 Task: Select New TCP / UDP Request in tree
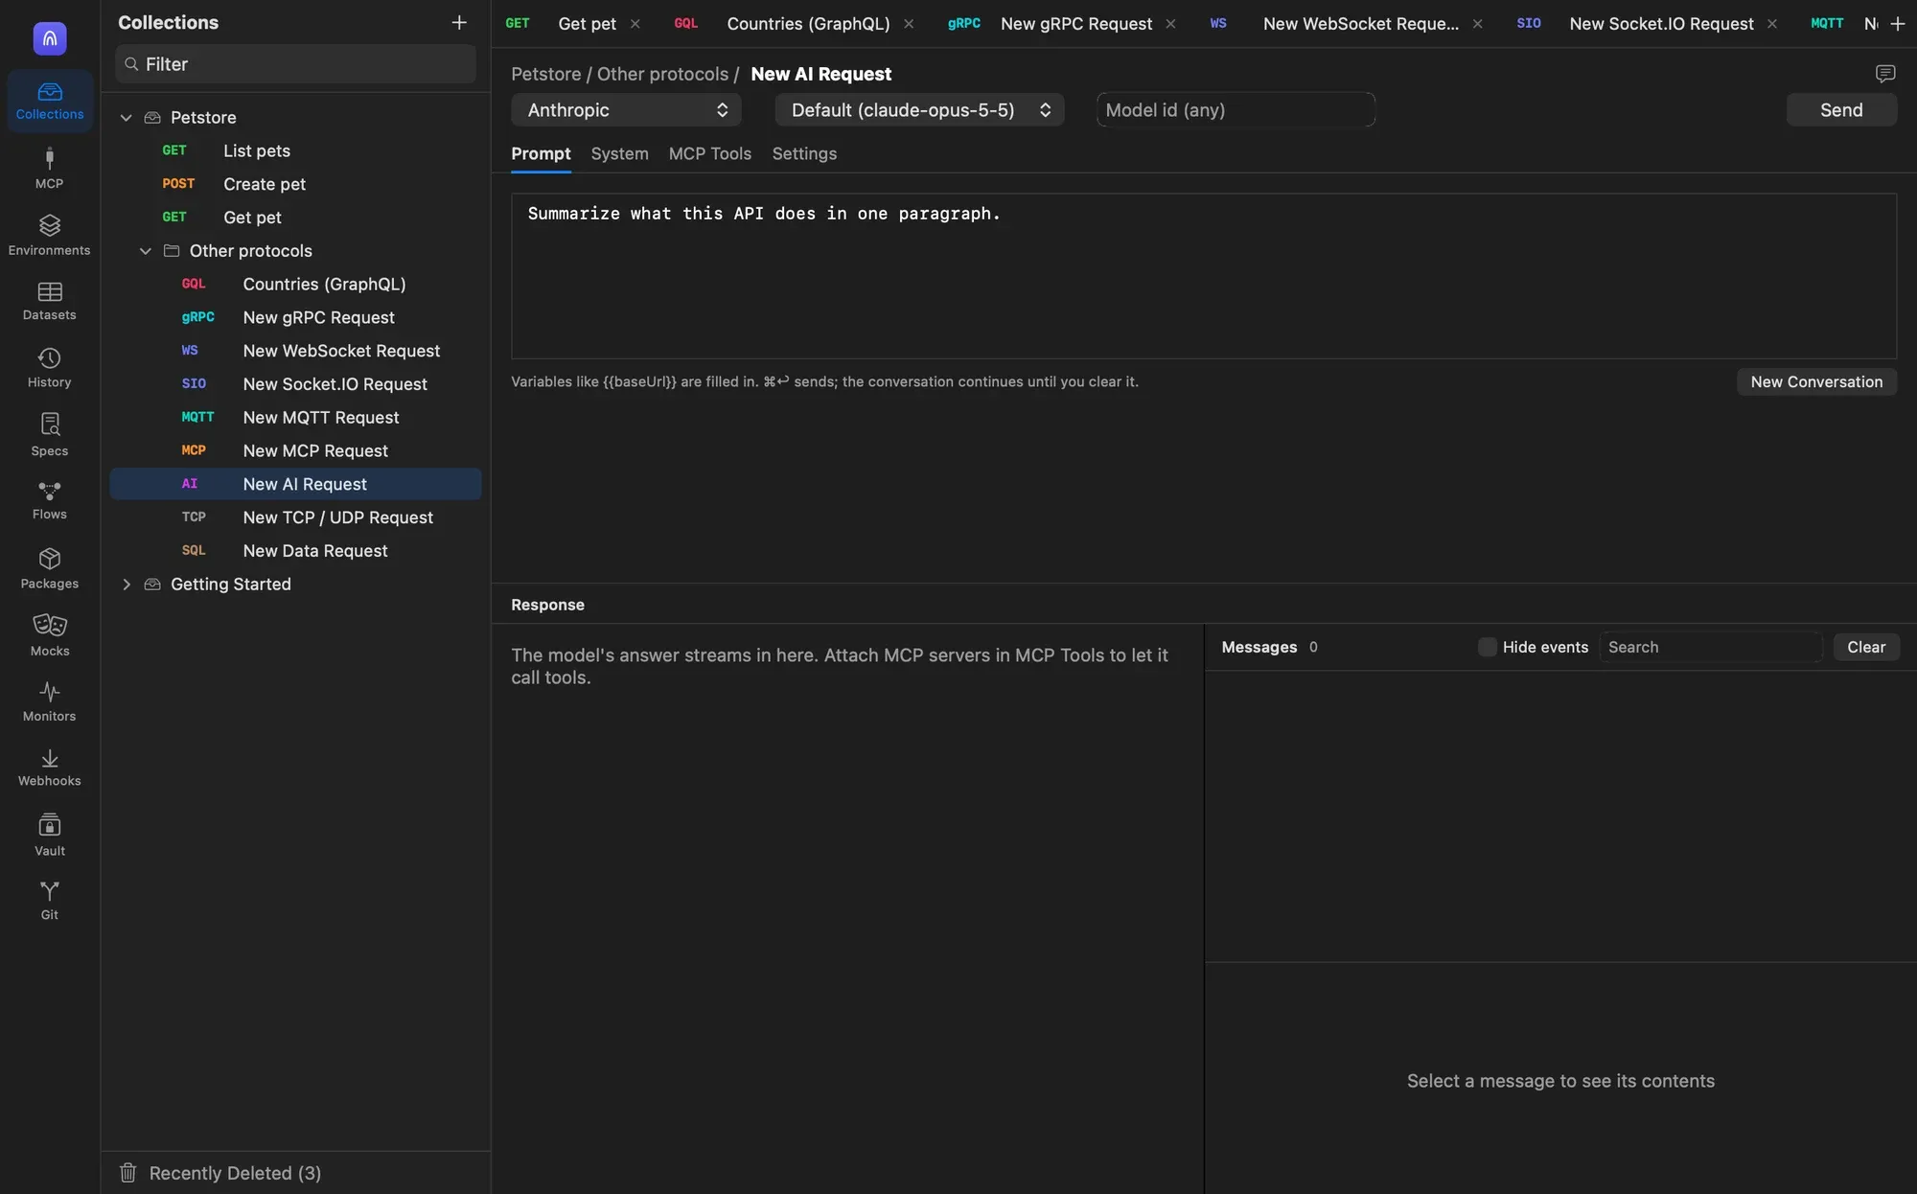(295, 517)
